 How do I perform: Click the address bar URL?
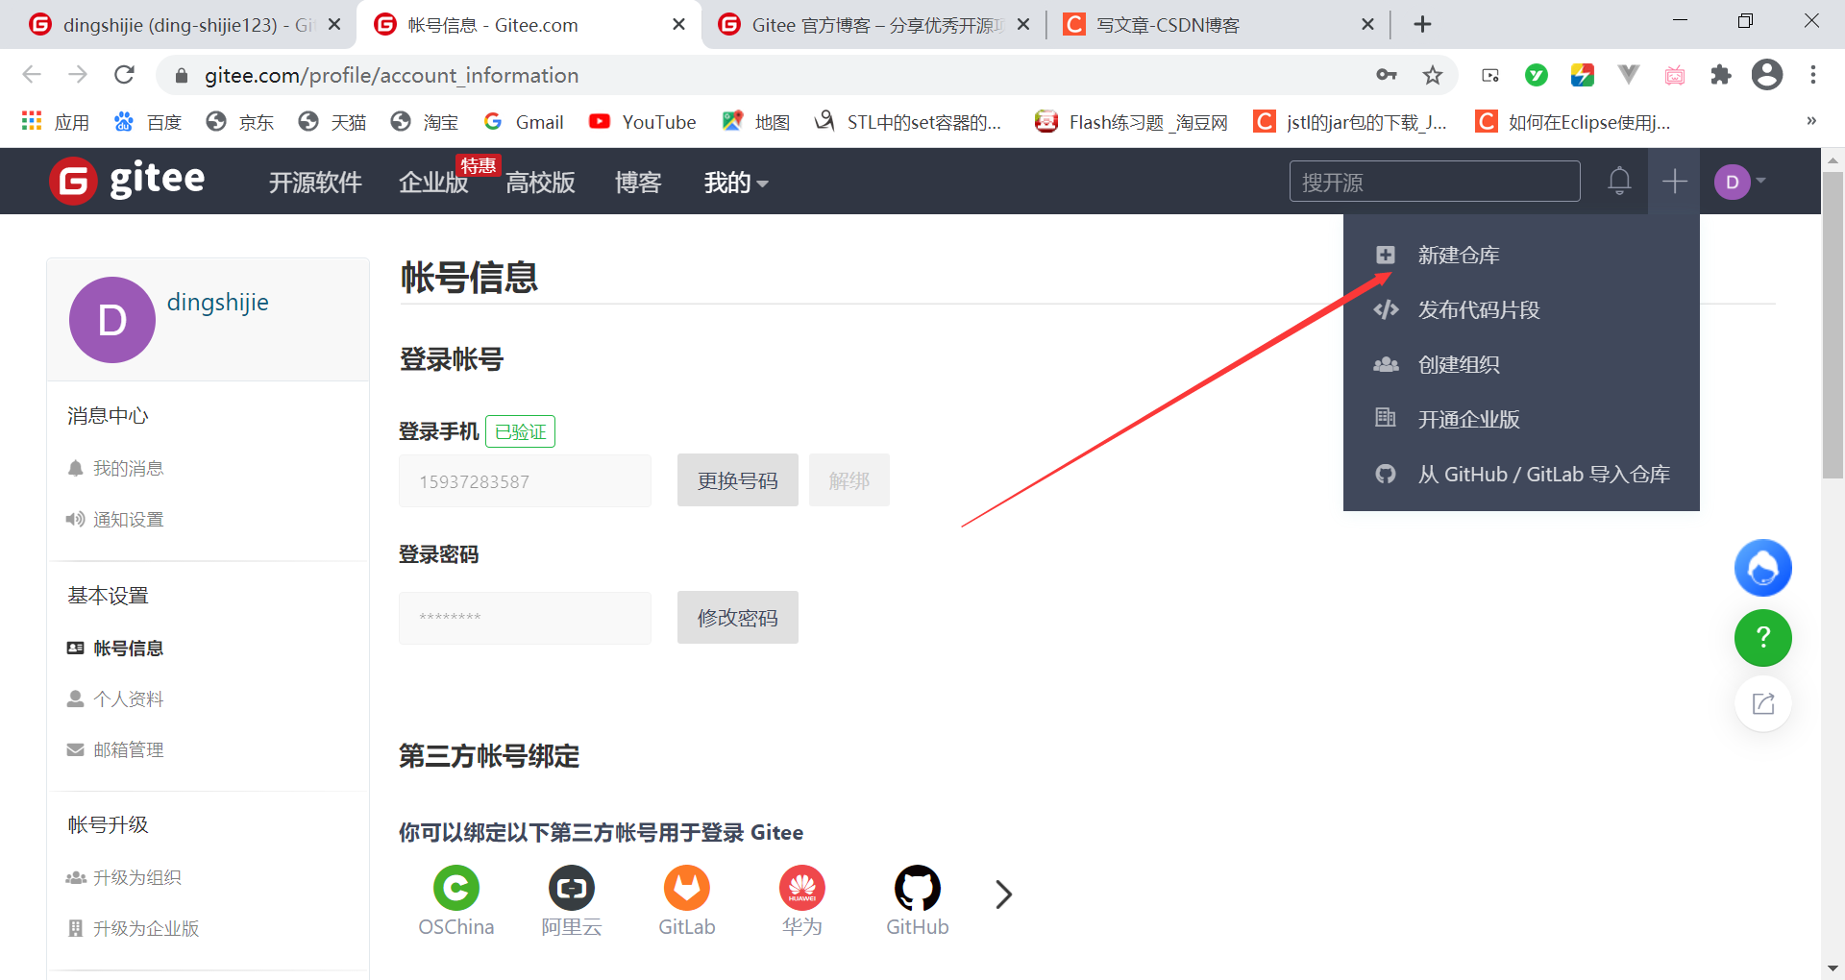pos(391,75)
